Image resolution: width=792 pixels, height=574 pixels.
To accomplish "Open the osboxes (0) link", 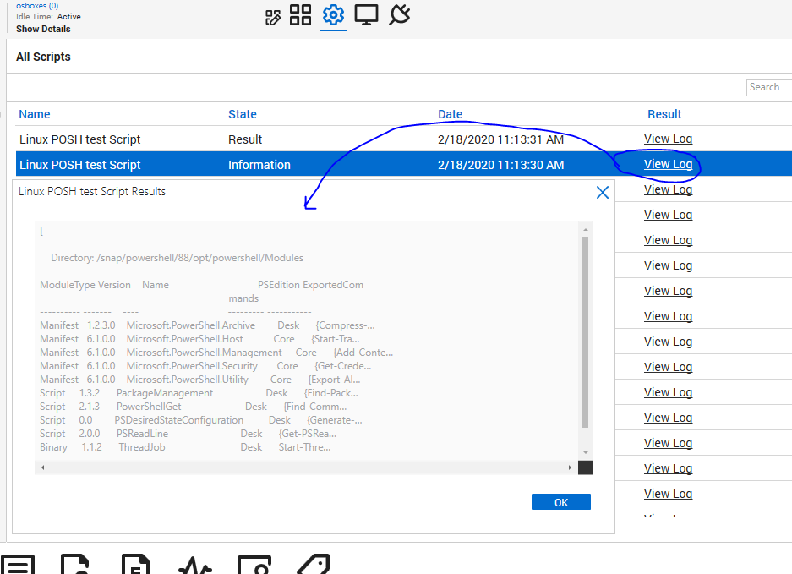I will [37, 5].
